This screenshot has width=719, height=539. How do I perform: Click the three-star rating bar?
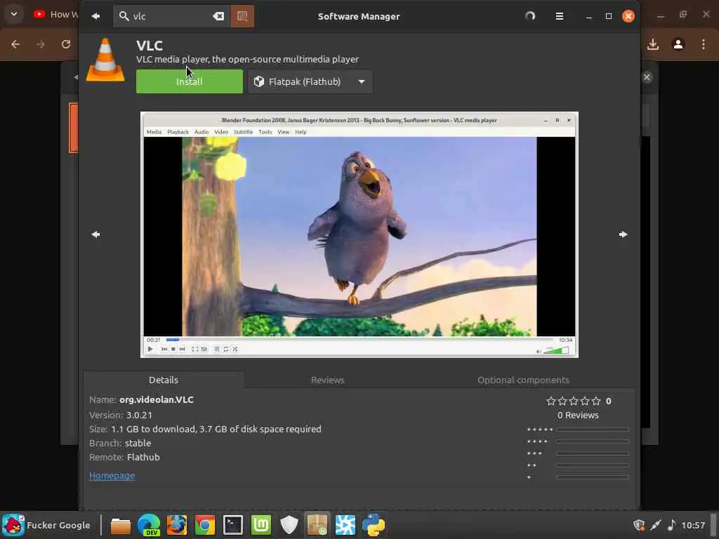593,453
